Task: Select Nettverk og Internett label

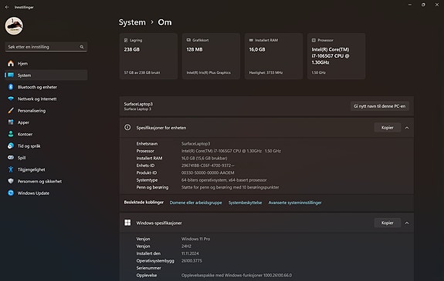Action: click(37, 99)
